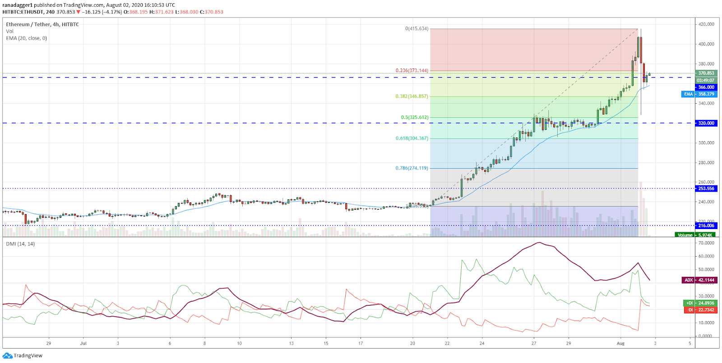This screenshot has height=363, width=722.
Task: Click the ADX 42.1144 value tag
Action: 699,280
